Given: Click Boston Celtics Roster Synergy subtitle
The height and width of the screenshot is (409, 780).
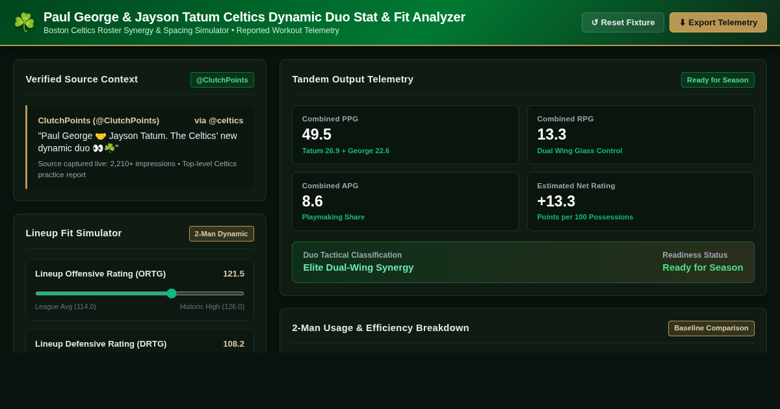Looking at the screenshot, I should [191, 31].
